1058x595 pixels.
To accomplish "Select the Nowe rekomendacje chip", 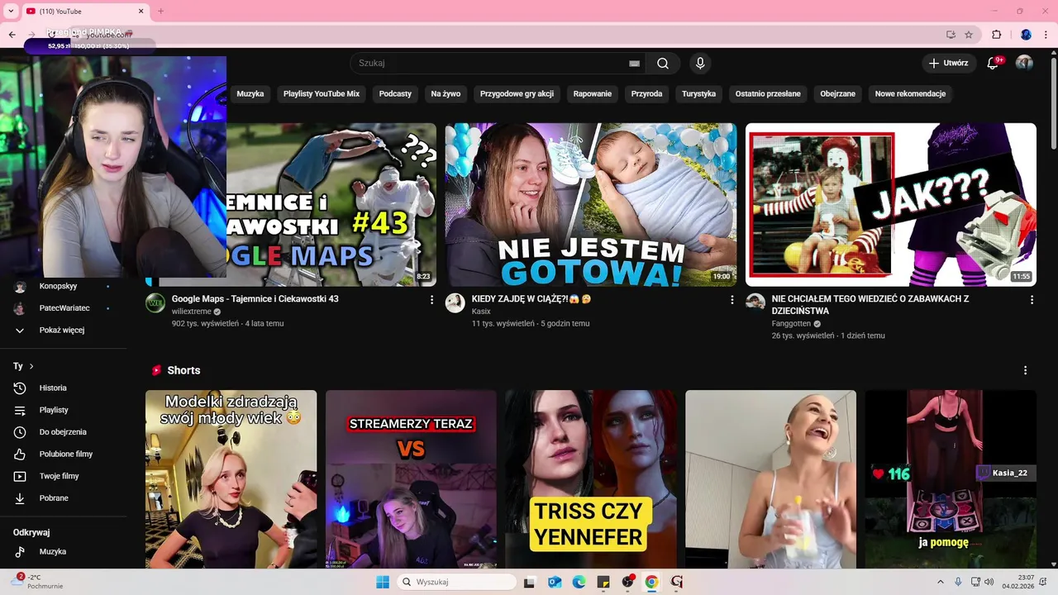I will [x=910, y=93].
